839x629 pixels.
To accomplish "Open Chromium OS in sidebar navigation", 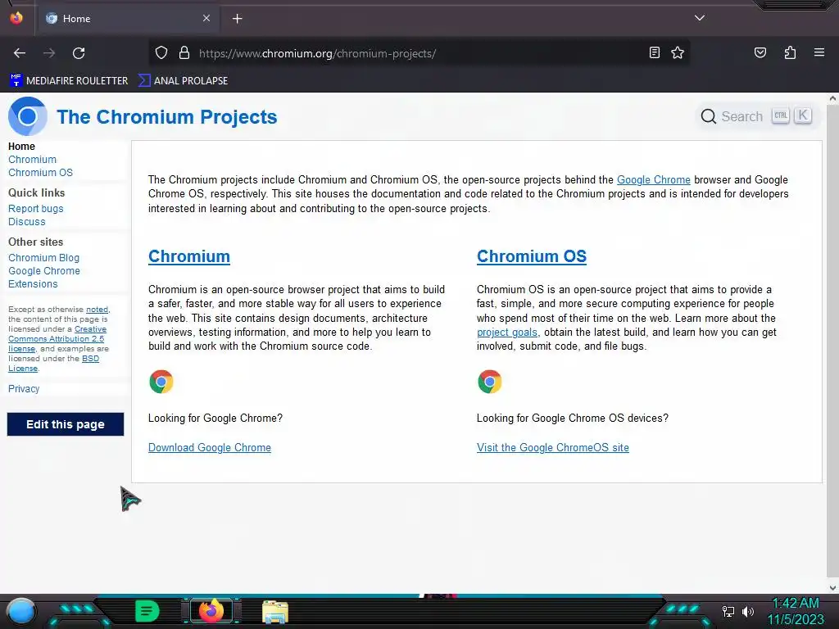I will [40, 172].
